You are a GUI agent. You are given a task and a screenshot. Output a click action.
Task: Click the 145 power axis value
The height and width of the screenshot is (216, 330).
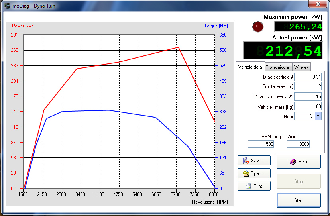pos(14,111)
